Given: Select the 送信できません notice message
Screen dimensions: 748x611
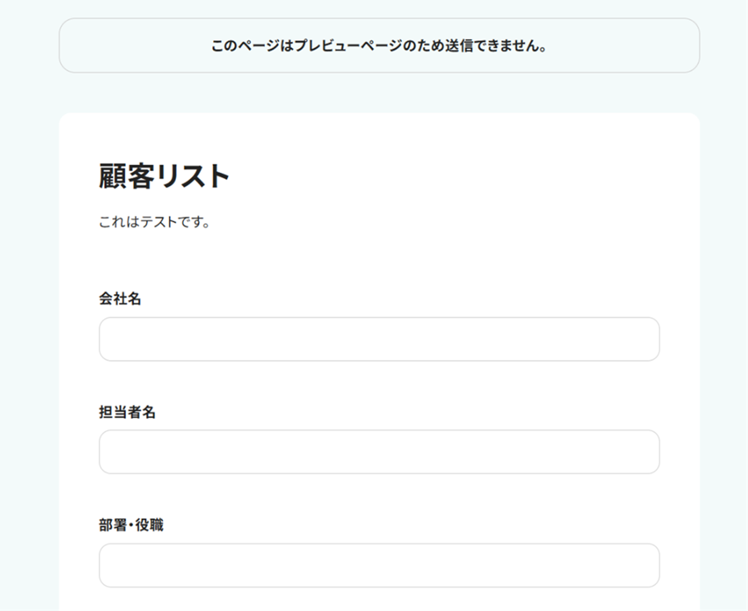Looking at the screenshot, I should pos(379,46).
